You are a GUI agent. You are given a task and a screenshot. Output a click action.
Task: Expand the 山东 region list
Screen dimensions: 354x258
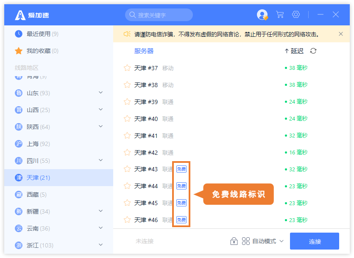[101, 93]
